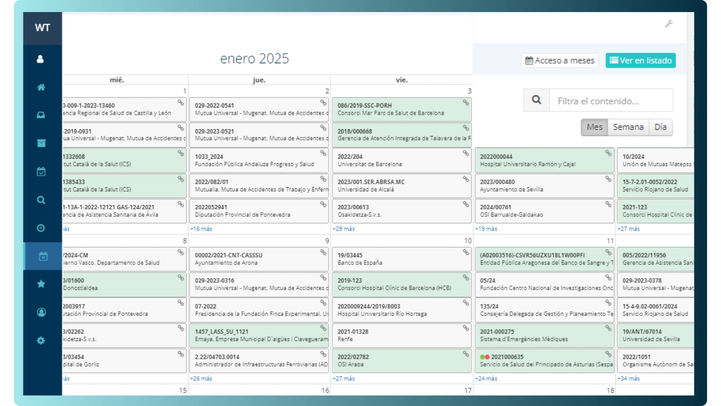Open 2022052941 Diputación de Pontevedra entry

(259, 211)
